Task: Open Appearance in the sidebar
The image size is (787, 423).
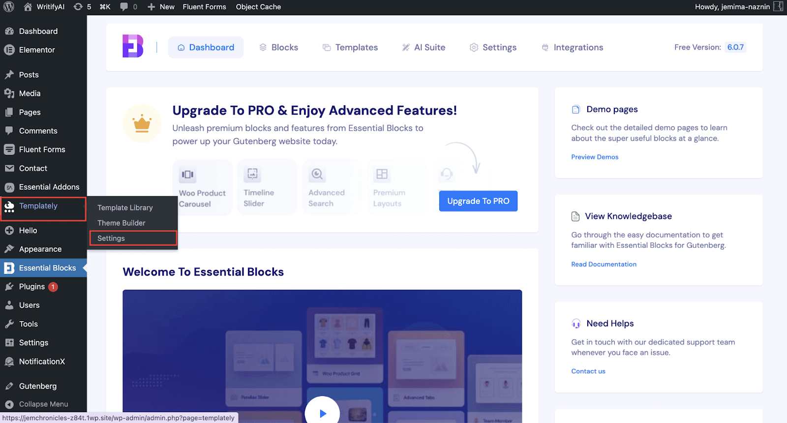Action: click(x=43, y=249)
